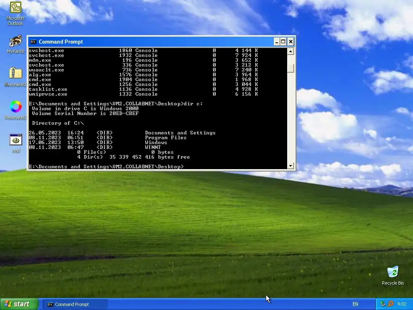Click the console vertical scrollbar thumb

pos(290,68)
